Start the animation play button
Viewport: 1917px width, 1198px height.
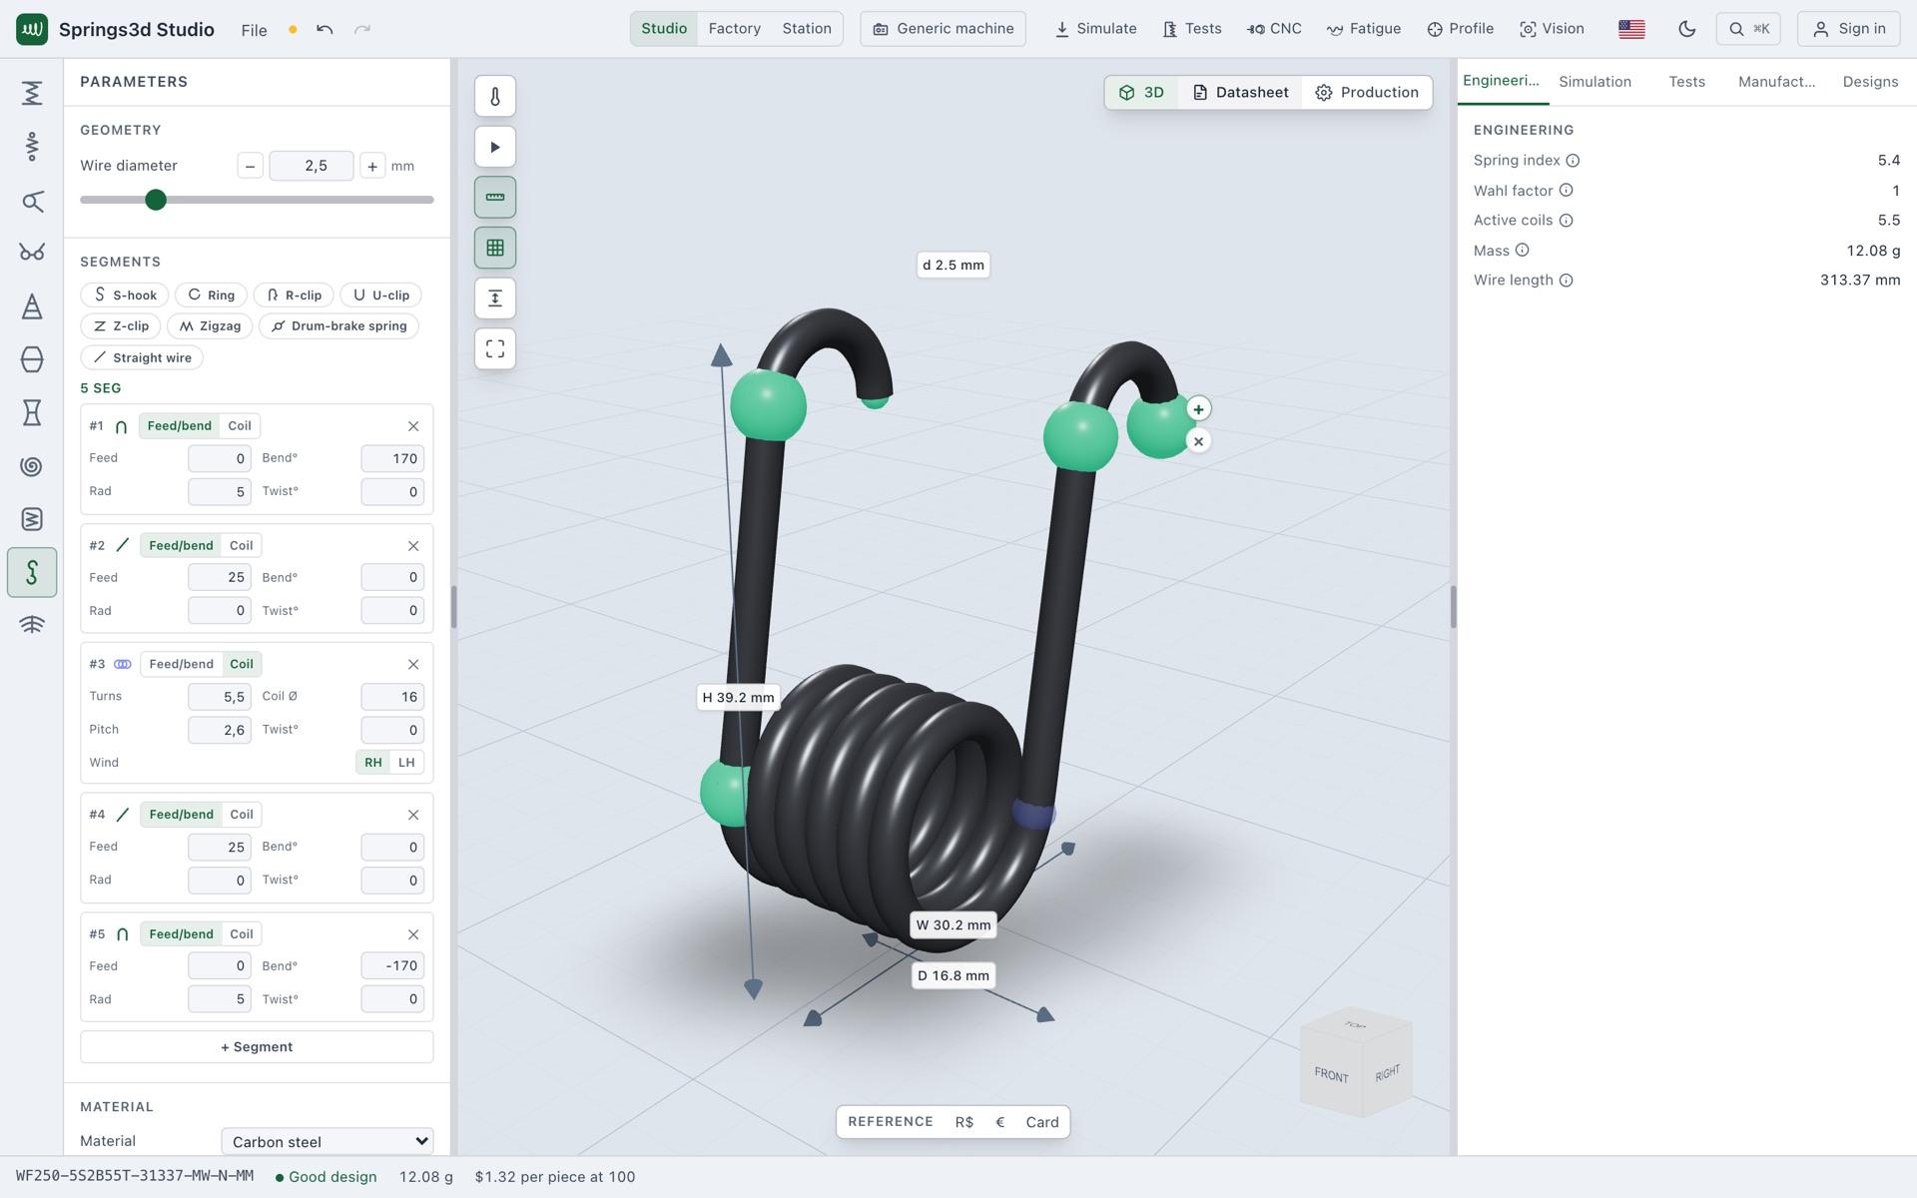495,147
